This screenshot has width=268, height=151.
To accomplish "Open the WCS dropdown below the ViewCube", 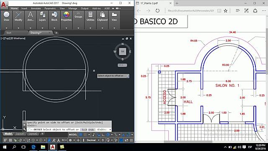I will (122, 65).
